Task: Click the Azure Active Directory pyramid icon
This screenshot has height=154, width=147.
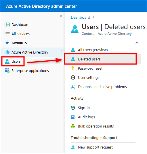Action: point(7,52)
